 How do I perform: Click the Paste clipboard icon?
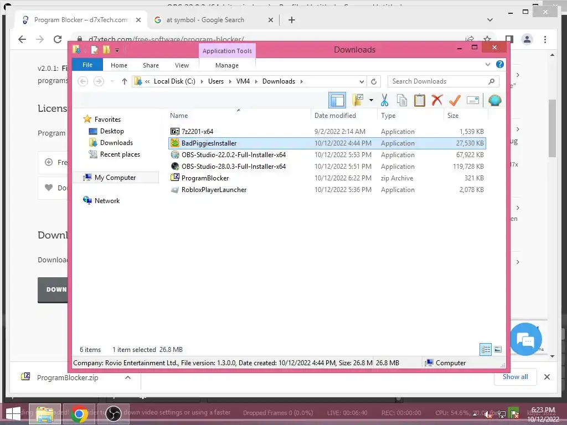coord(420,100)
